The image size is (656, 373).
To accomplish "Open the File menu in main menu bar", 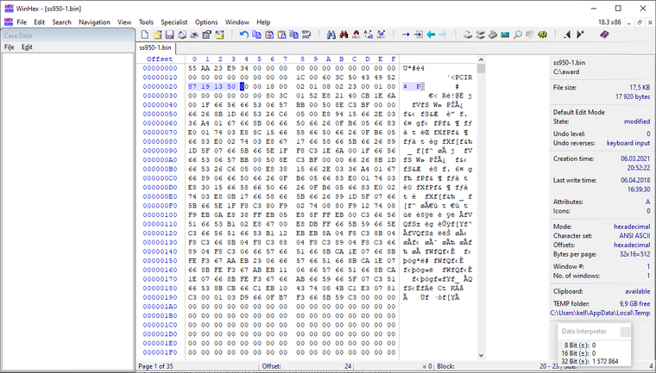I will 22,22.
